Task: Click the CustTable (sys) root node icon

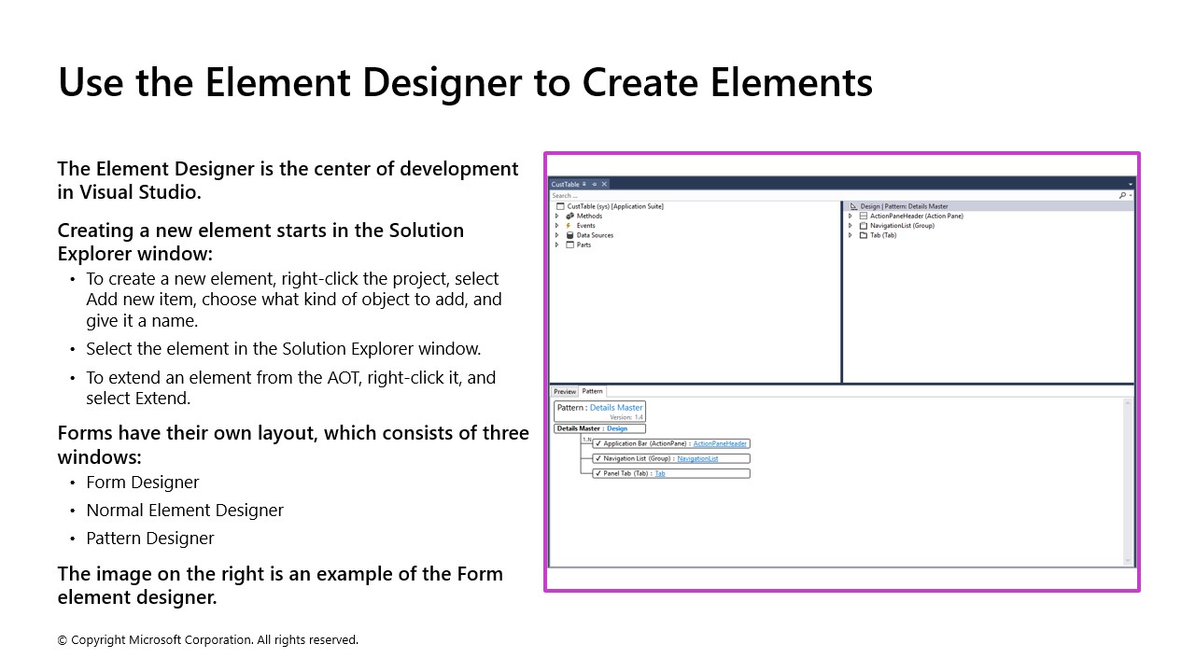Action: click(561, 206)
